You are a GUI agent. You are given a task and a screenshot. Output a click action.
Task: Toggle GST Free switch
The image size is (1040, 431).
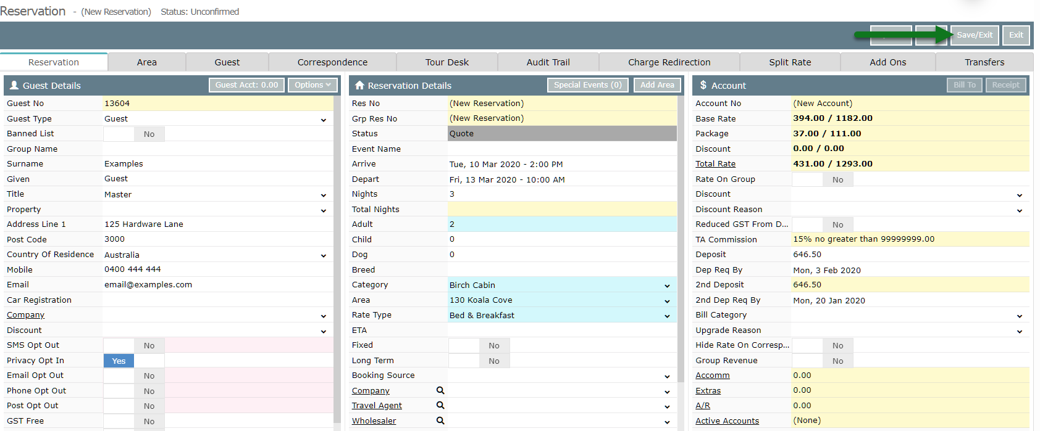[x=134, y=421]
